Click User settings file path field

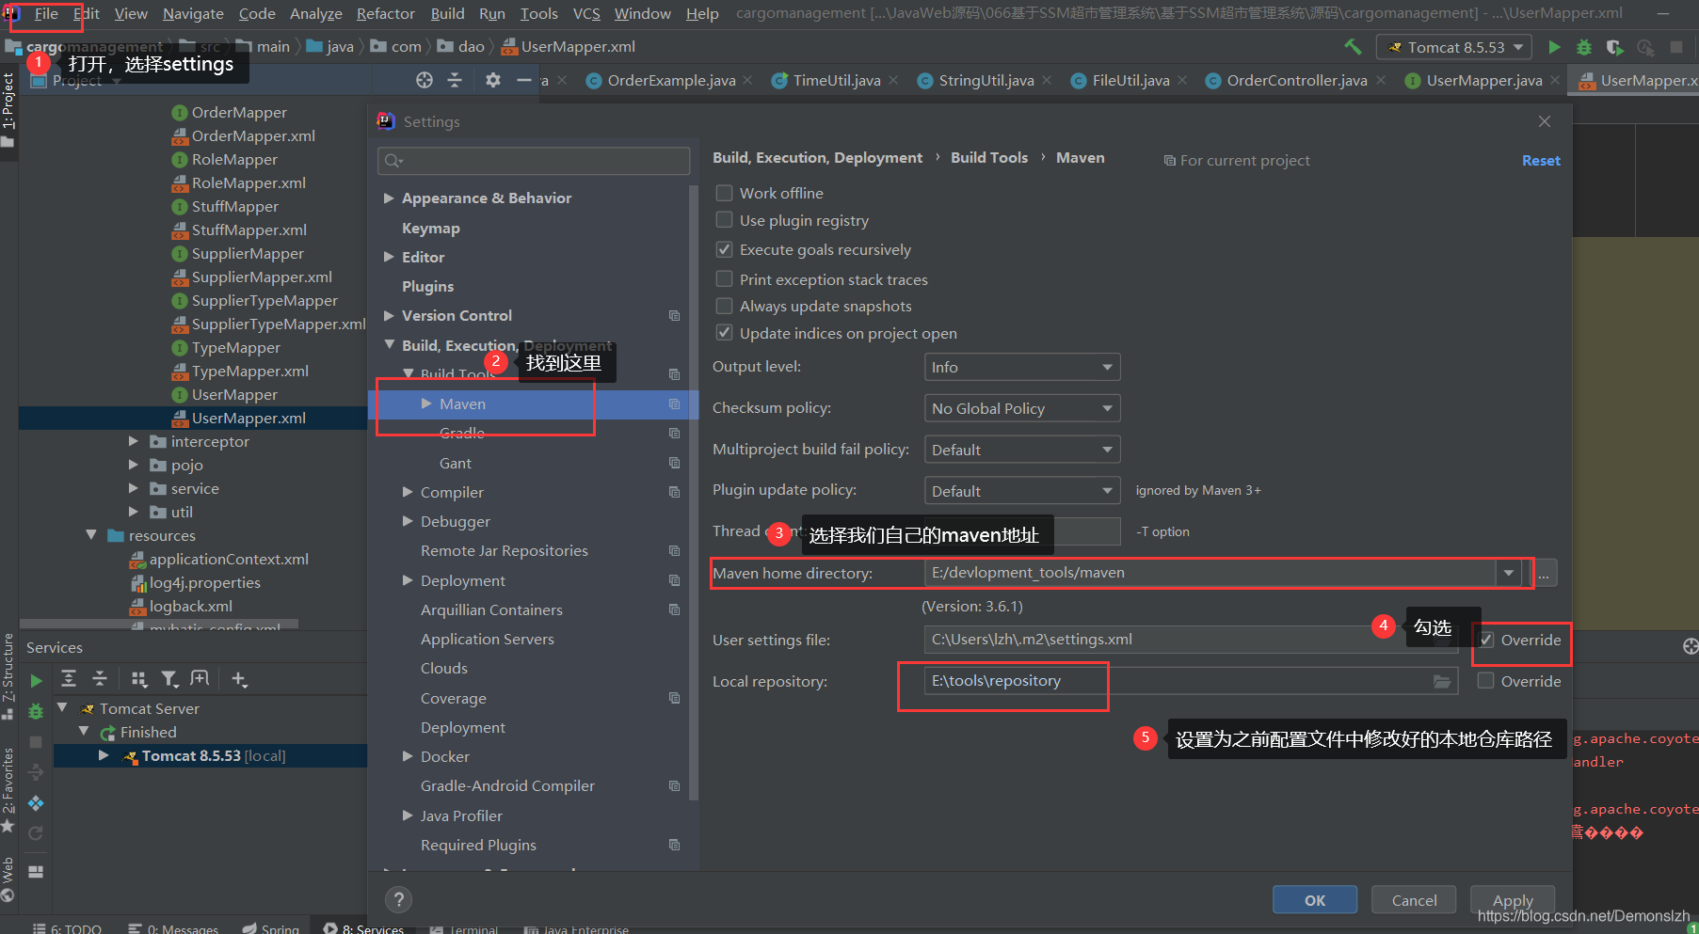point(1191,640)
